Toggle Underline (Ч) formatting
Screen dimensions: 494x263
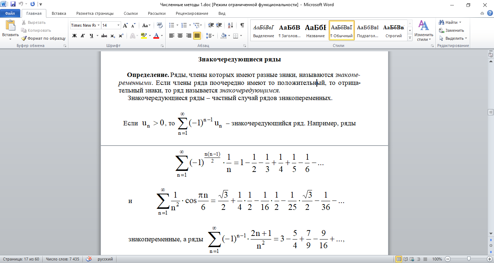click(x=91, y=36)
